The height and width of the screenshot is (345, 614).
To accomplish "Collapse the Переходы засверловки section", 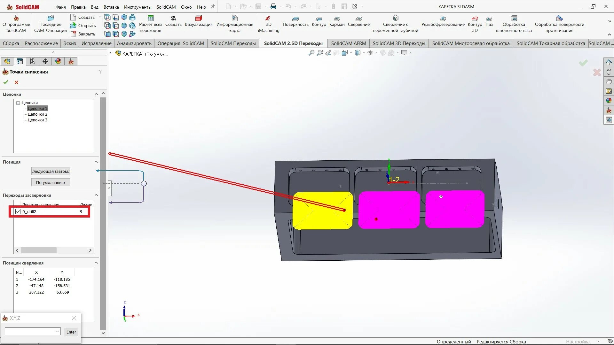I will click(96, 195).
